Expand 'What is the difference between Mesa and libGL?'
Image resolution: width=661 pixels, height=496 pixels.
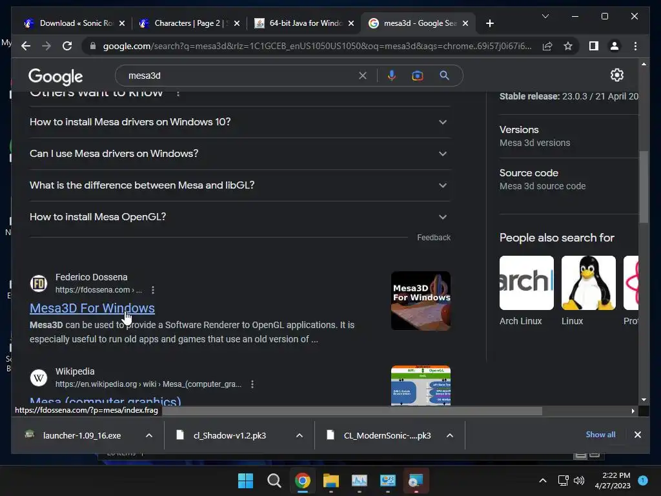pyautogui.click(x=240, y=185)
